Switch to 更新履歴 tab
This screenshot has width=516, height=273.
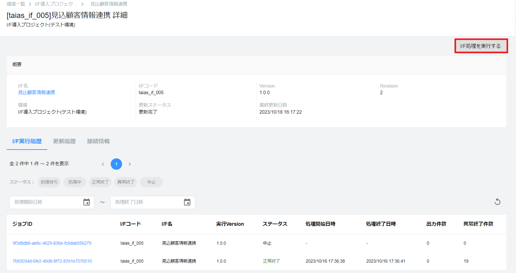(64, 141)
